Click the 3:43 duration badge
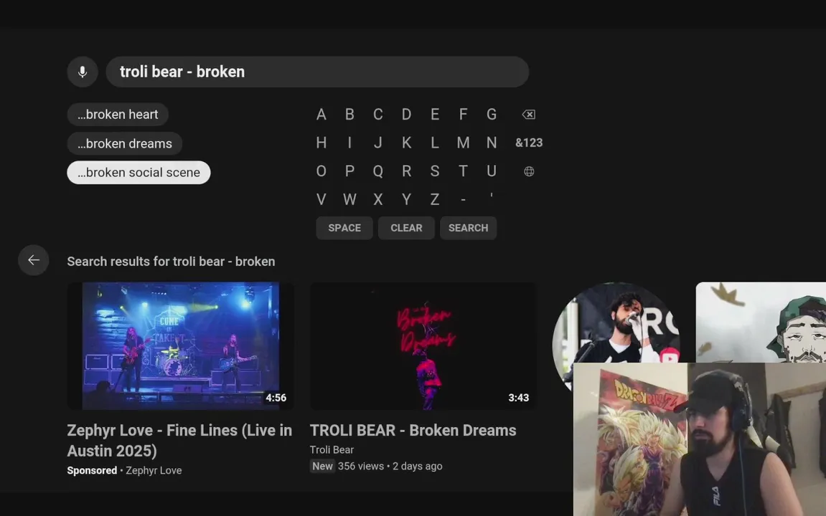Image resolution: width=826 pixels, height=516 pixels. point(518,398)
